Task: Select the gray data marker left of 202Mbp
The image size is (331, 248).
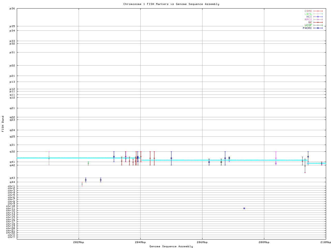Action: tap(49, 158)
